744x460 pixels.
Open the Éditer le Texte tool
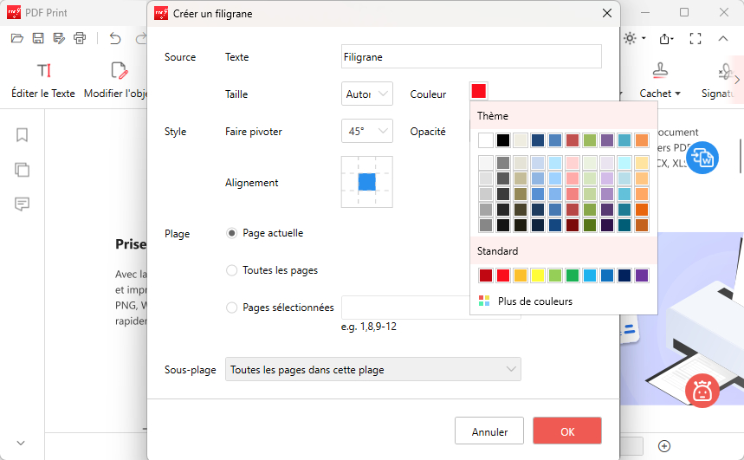[x=43, y=79]
